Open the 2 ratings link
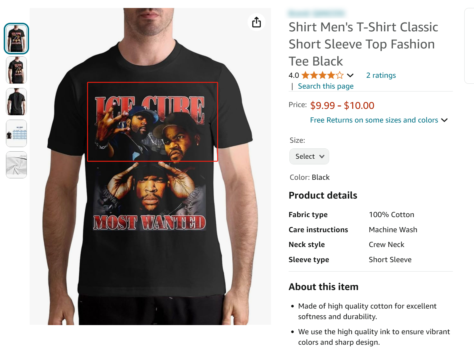Viewport: 474px width, 351px height. (x=381, y=75)
